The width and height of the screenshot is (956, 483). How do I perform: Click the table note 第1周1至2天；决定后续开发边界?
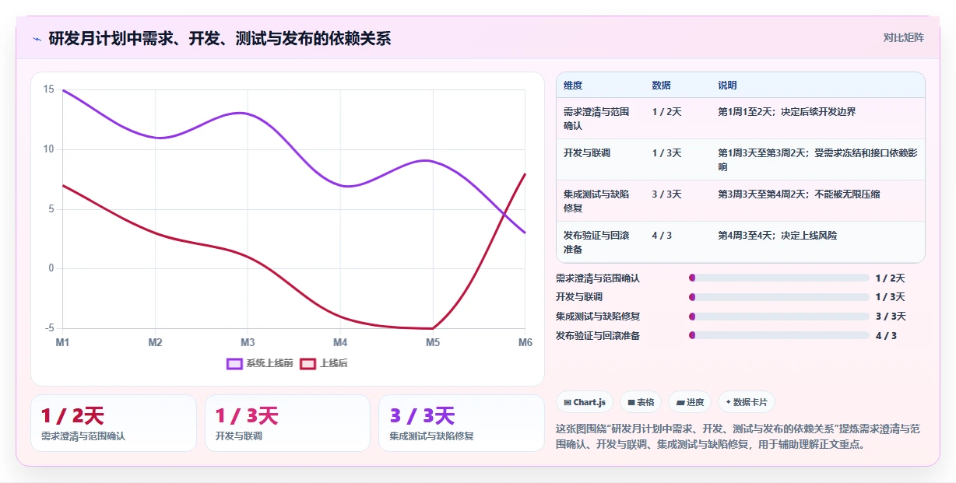tap(786, 112)
